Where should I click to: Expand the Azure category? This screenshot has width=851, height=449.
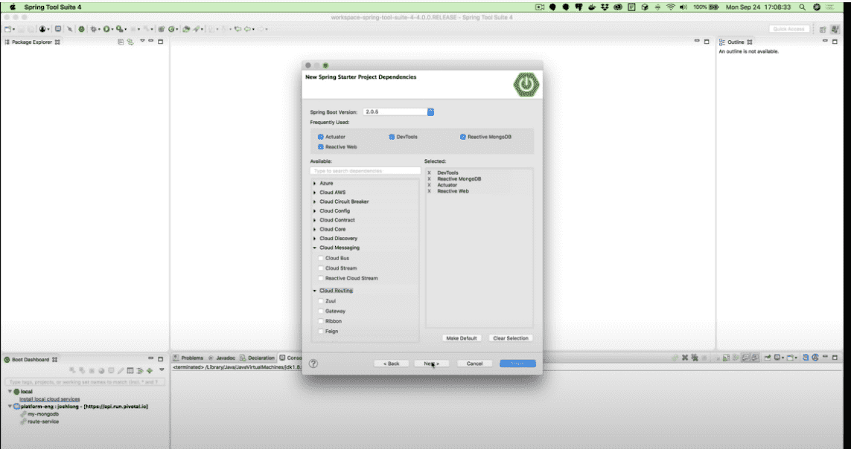[315, 184]
